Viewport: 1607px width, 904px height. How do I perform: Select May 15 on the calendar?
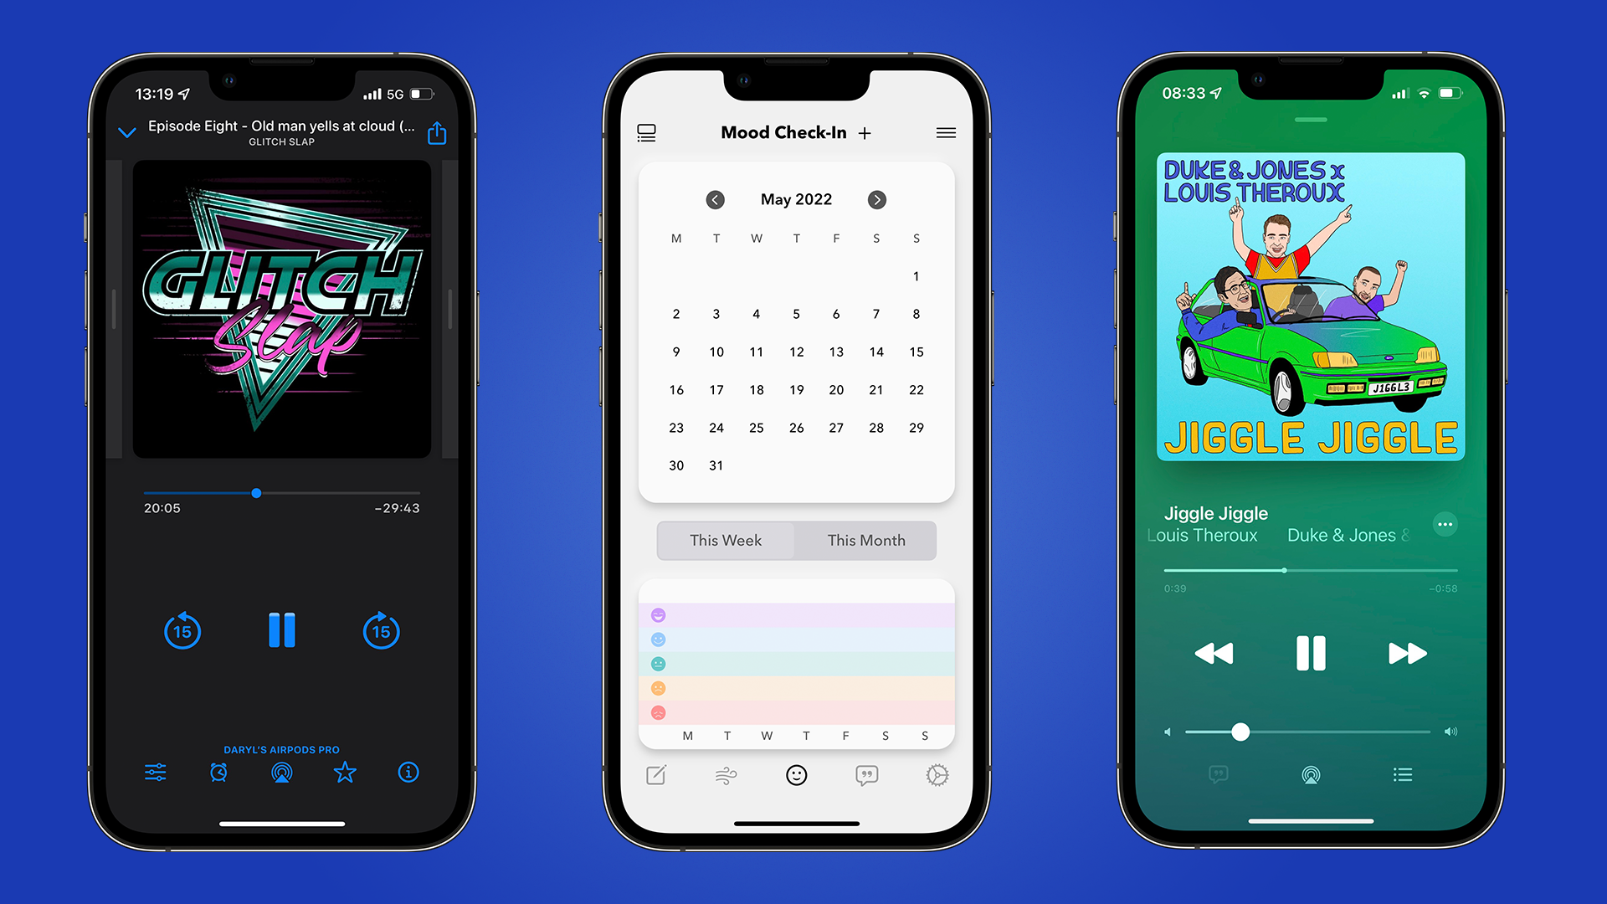click(x=915, y=352)
